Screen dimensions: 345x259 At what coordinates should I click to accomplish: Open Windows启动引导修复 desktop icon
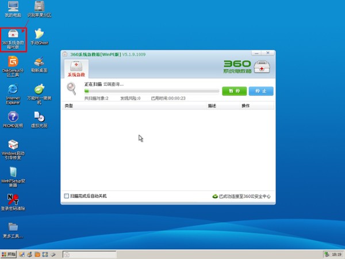[13, 149]
